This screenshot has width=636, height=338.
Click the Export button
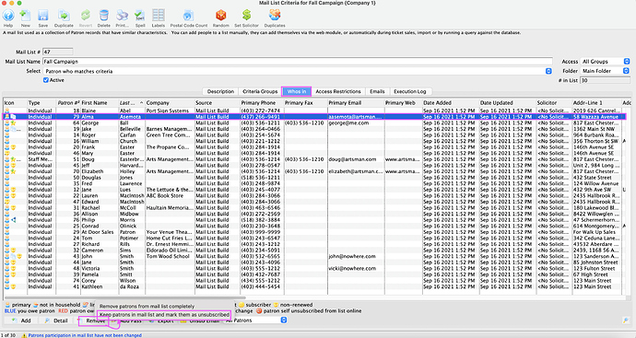coord(161,321)
